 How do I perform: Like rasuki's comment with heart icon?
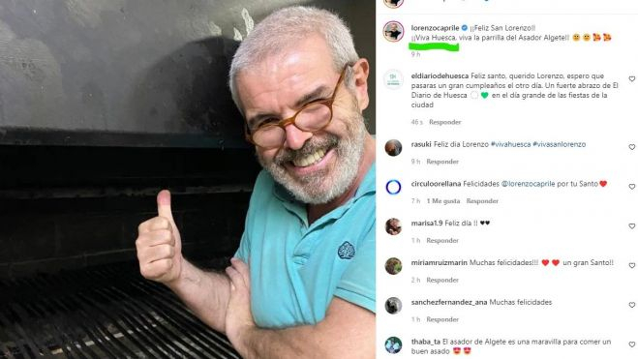[631, 147]
